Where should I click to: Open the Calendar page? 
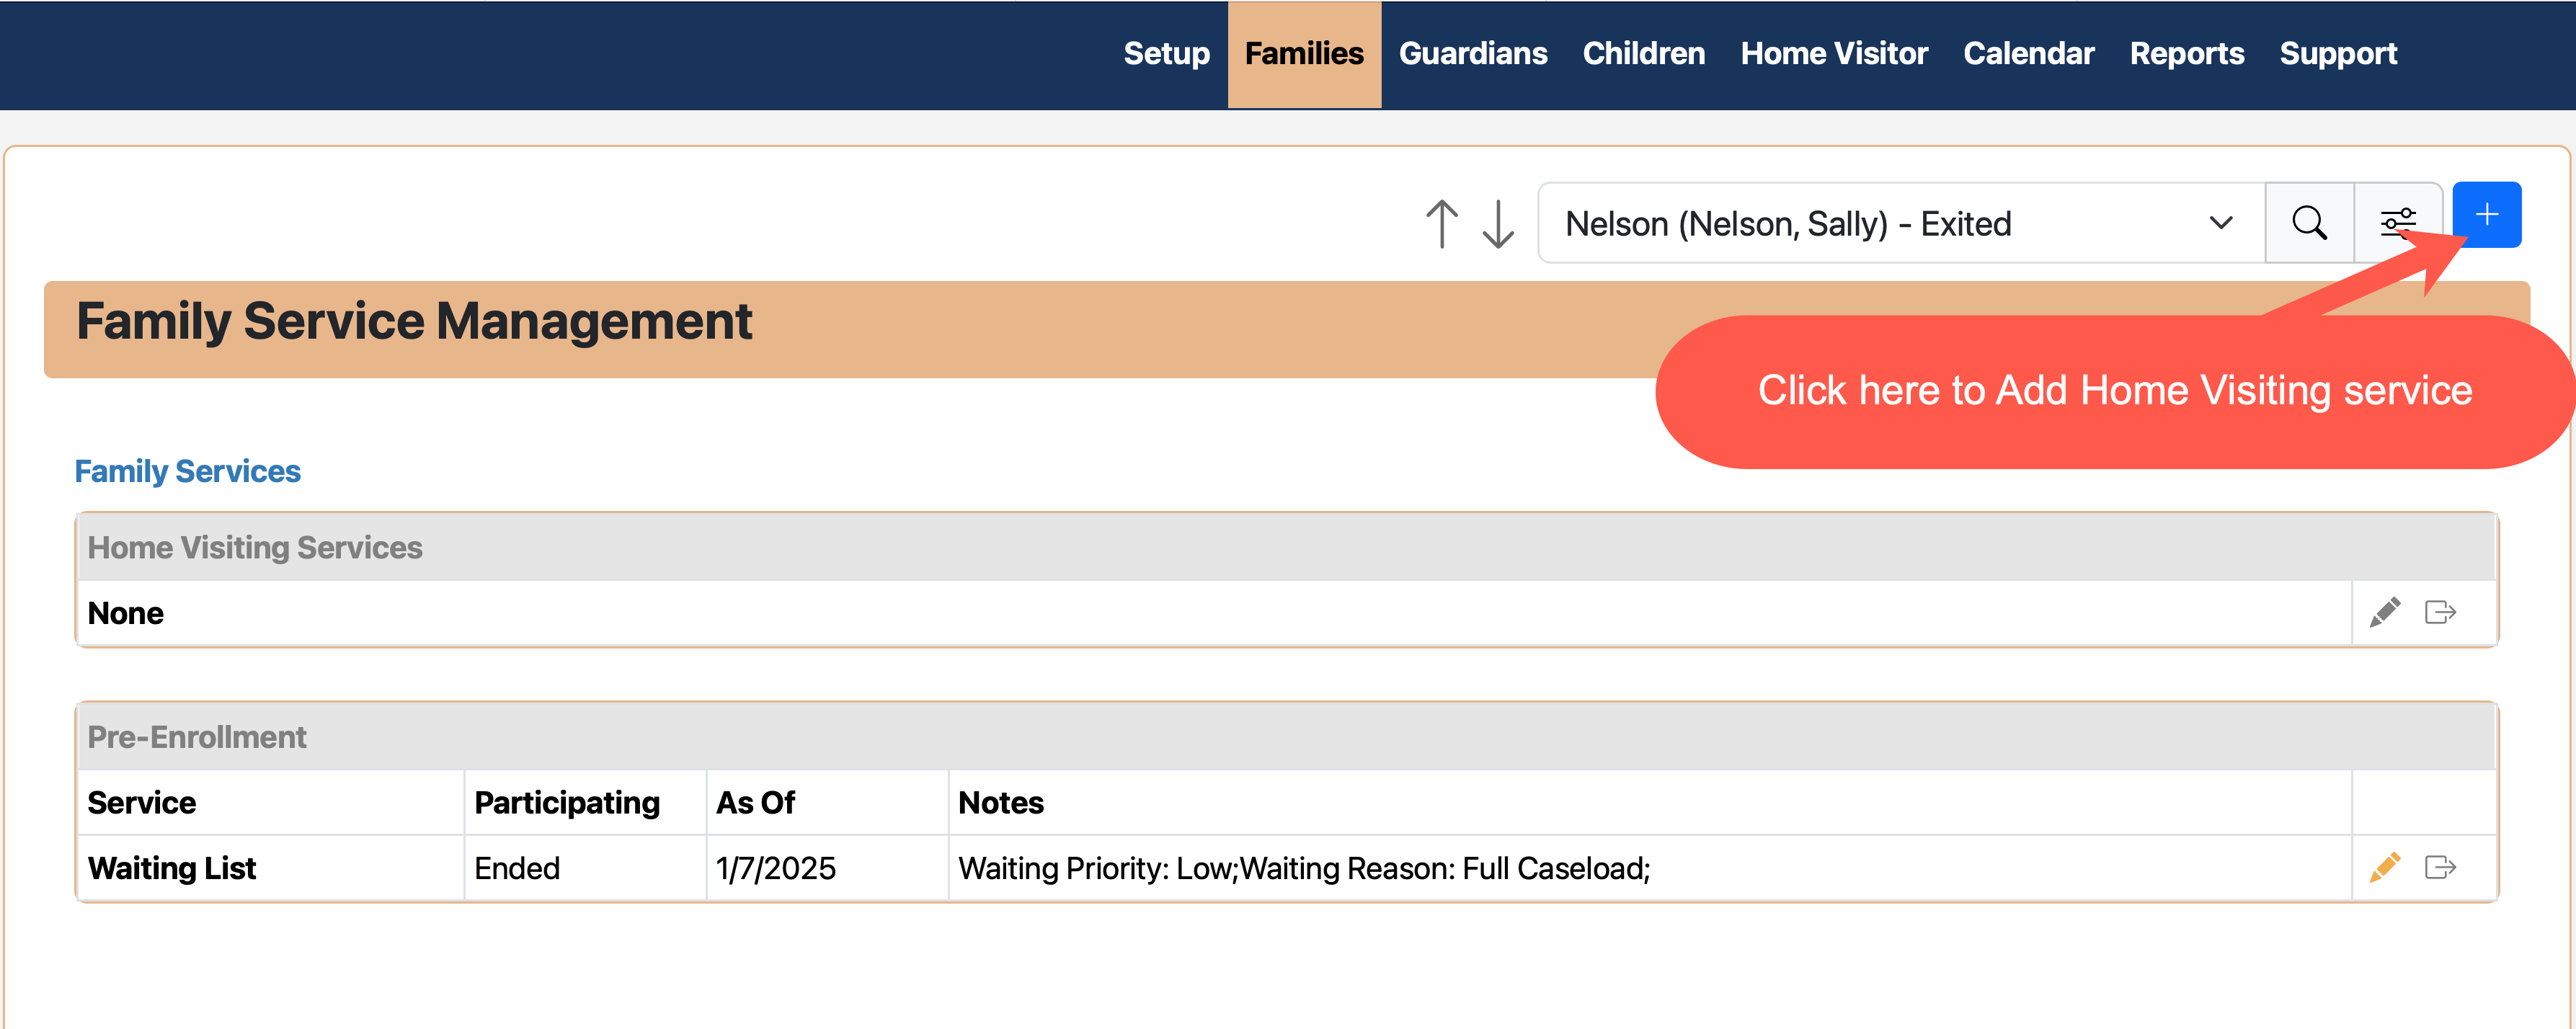2028,53
